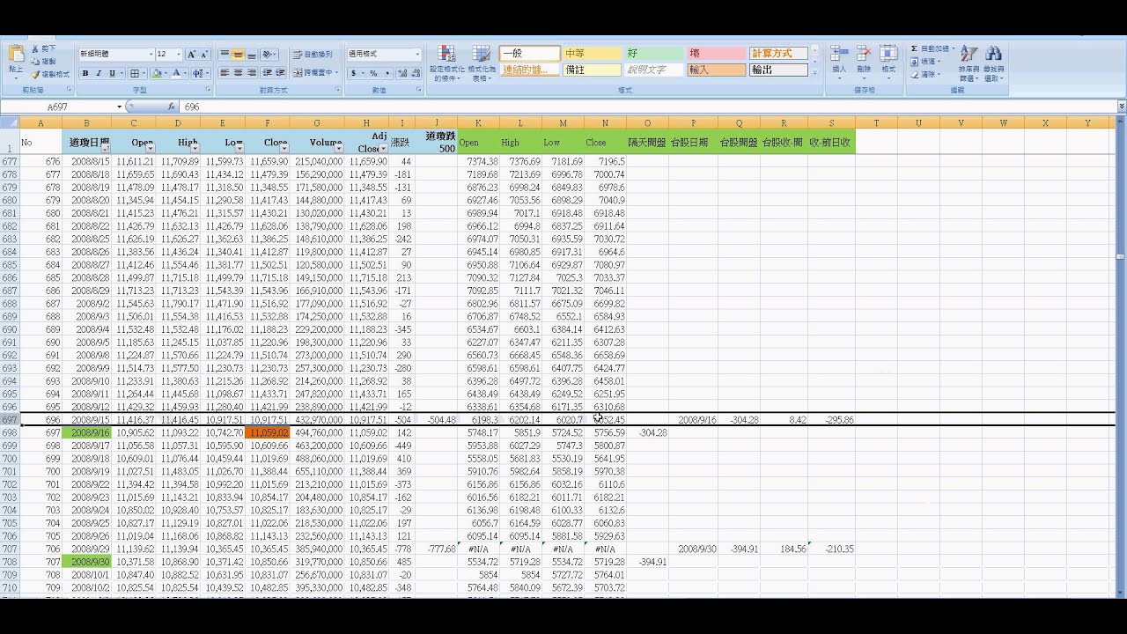Open the filter dropdown on the date column header
This screenshot has width=1127, height=634.
(x=105, y=148)
